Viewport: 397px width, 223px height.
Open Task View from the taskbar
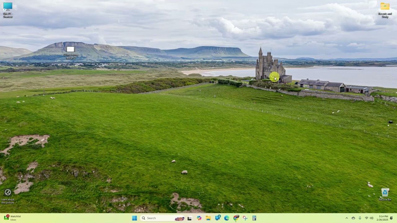(x=190, y=218)
